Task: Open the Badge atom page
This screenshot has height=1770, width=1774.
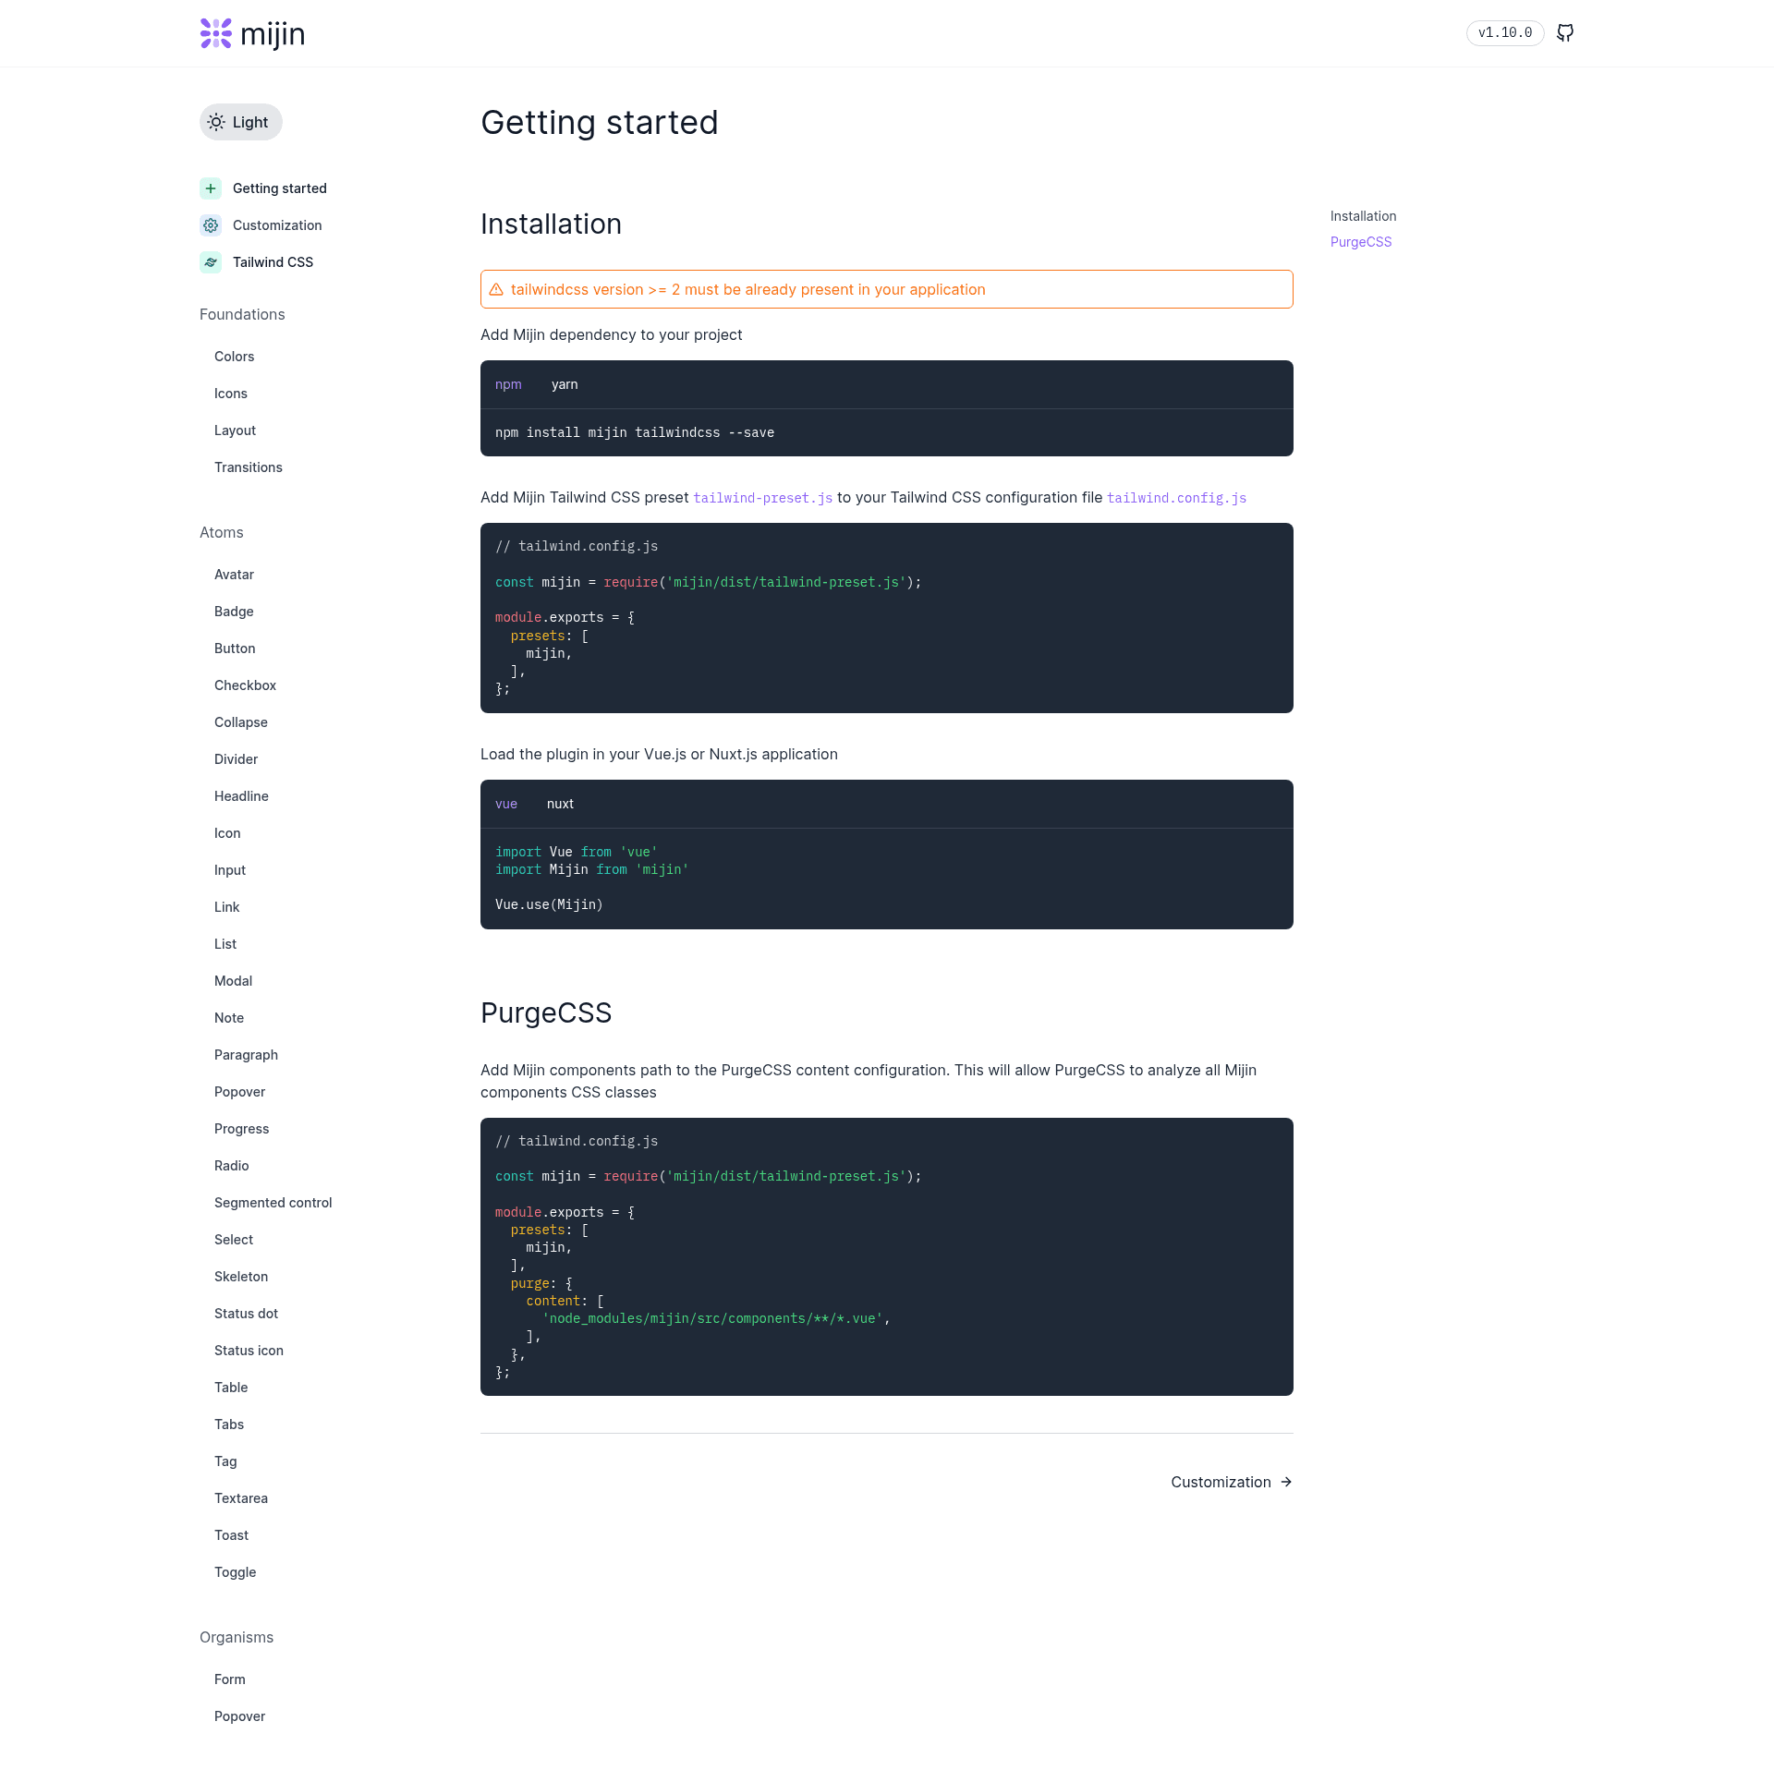Action: point(234,612)
